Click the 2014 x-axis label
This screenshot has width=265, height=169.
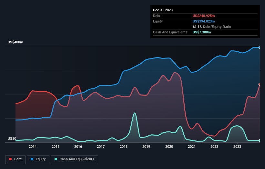33,147
